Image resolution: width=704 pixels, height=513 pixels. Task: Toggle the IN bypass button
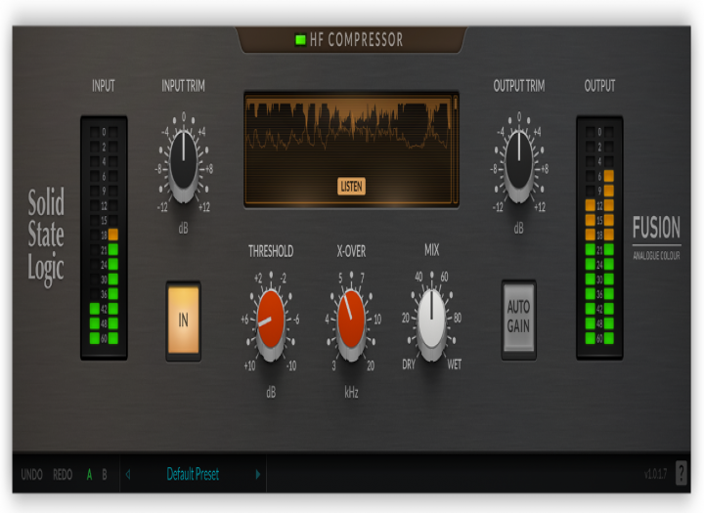click(183, 320)
